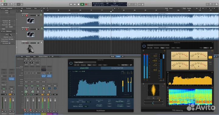Screen dimensions: 219x115
Task: Click Compare in TR5 Metering header
Action: 156,48
